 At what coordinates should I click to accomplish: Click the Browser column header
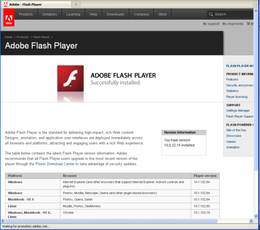click(126, 176)
